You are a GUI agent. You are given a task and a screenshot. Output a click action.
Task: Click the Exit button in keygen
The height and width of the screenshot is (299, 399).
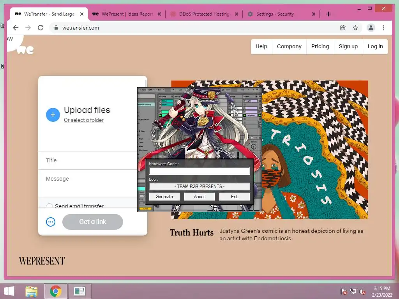point(234,197)
